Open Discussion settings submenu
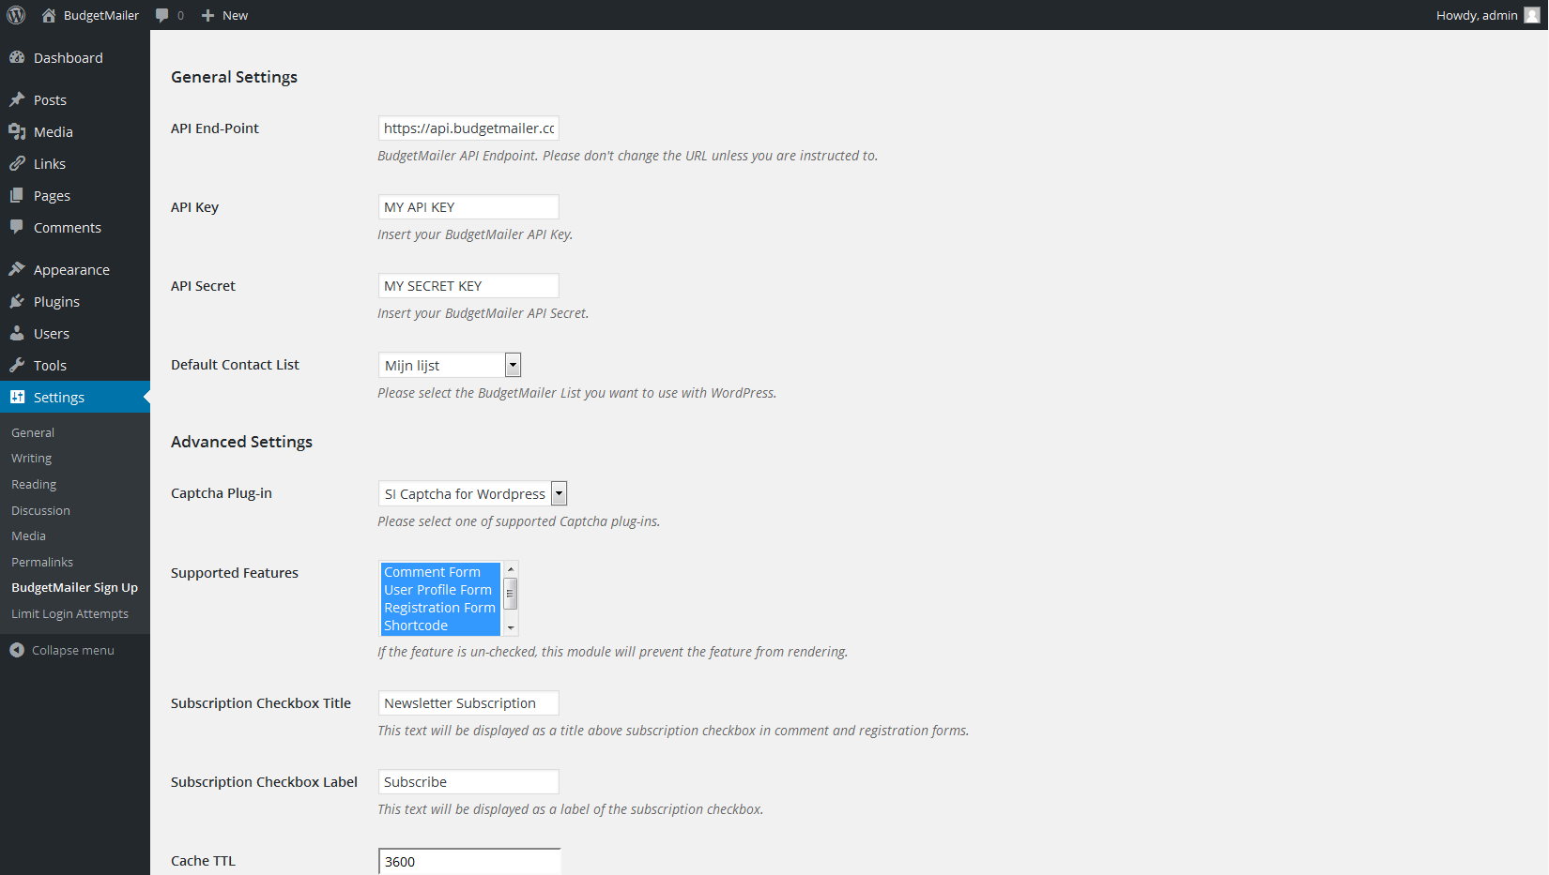Image resolution: width=1549 pixels, height=875 pixels. pyautogui.click(x=40, y=510)
